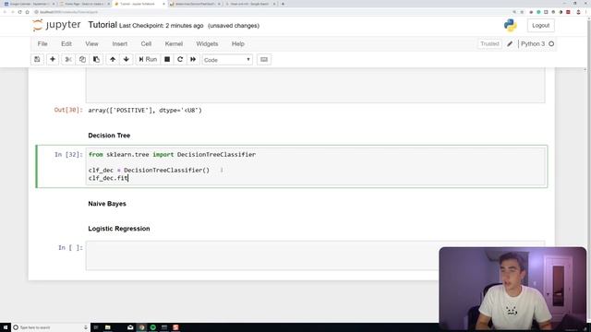Click the pencil edit-mode indicator icon

510,44
